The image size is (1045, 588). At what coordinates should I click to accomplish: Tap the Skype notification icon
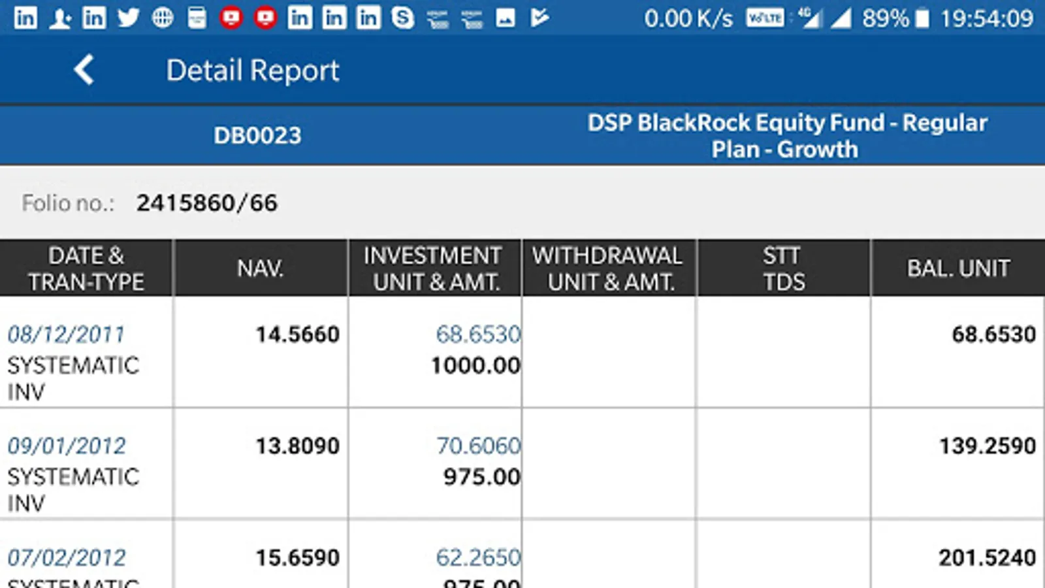click(402, 18)
